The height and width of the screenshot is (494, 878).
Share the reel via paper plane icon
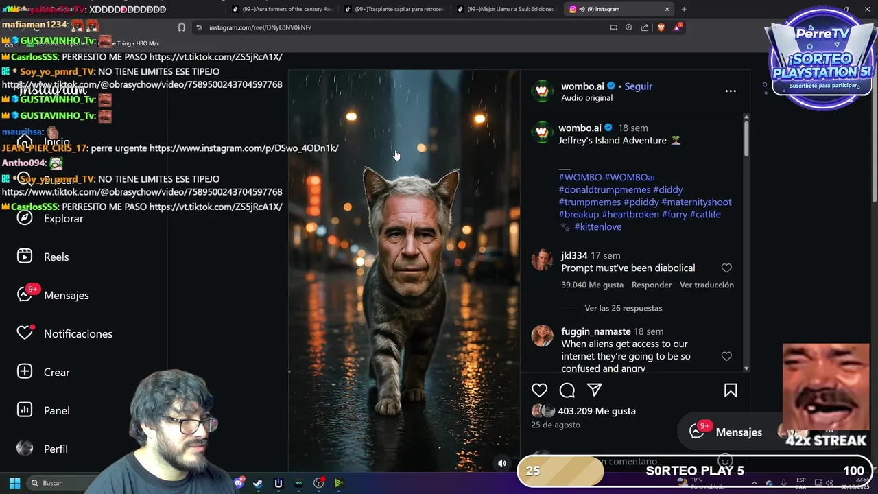click(595, 390)
